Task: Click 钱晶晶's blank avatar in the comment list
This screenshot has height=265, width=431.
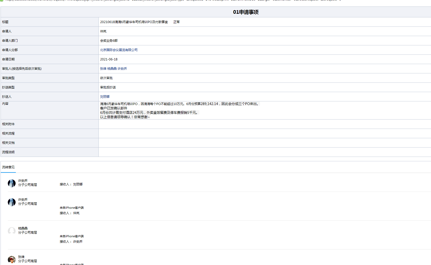Action: click(12, 231)
